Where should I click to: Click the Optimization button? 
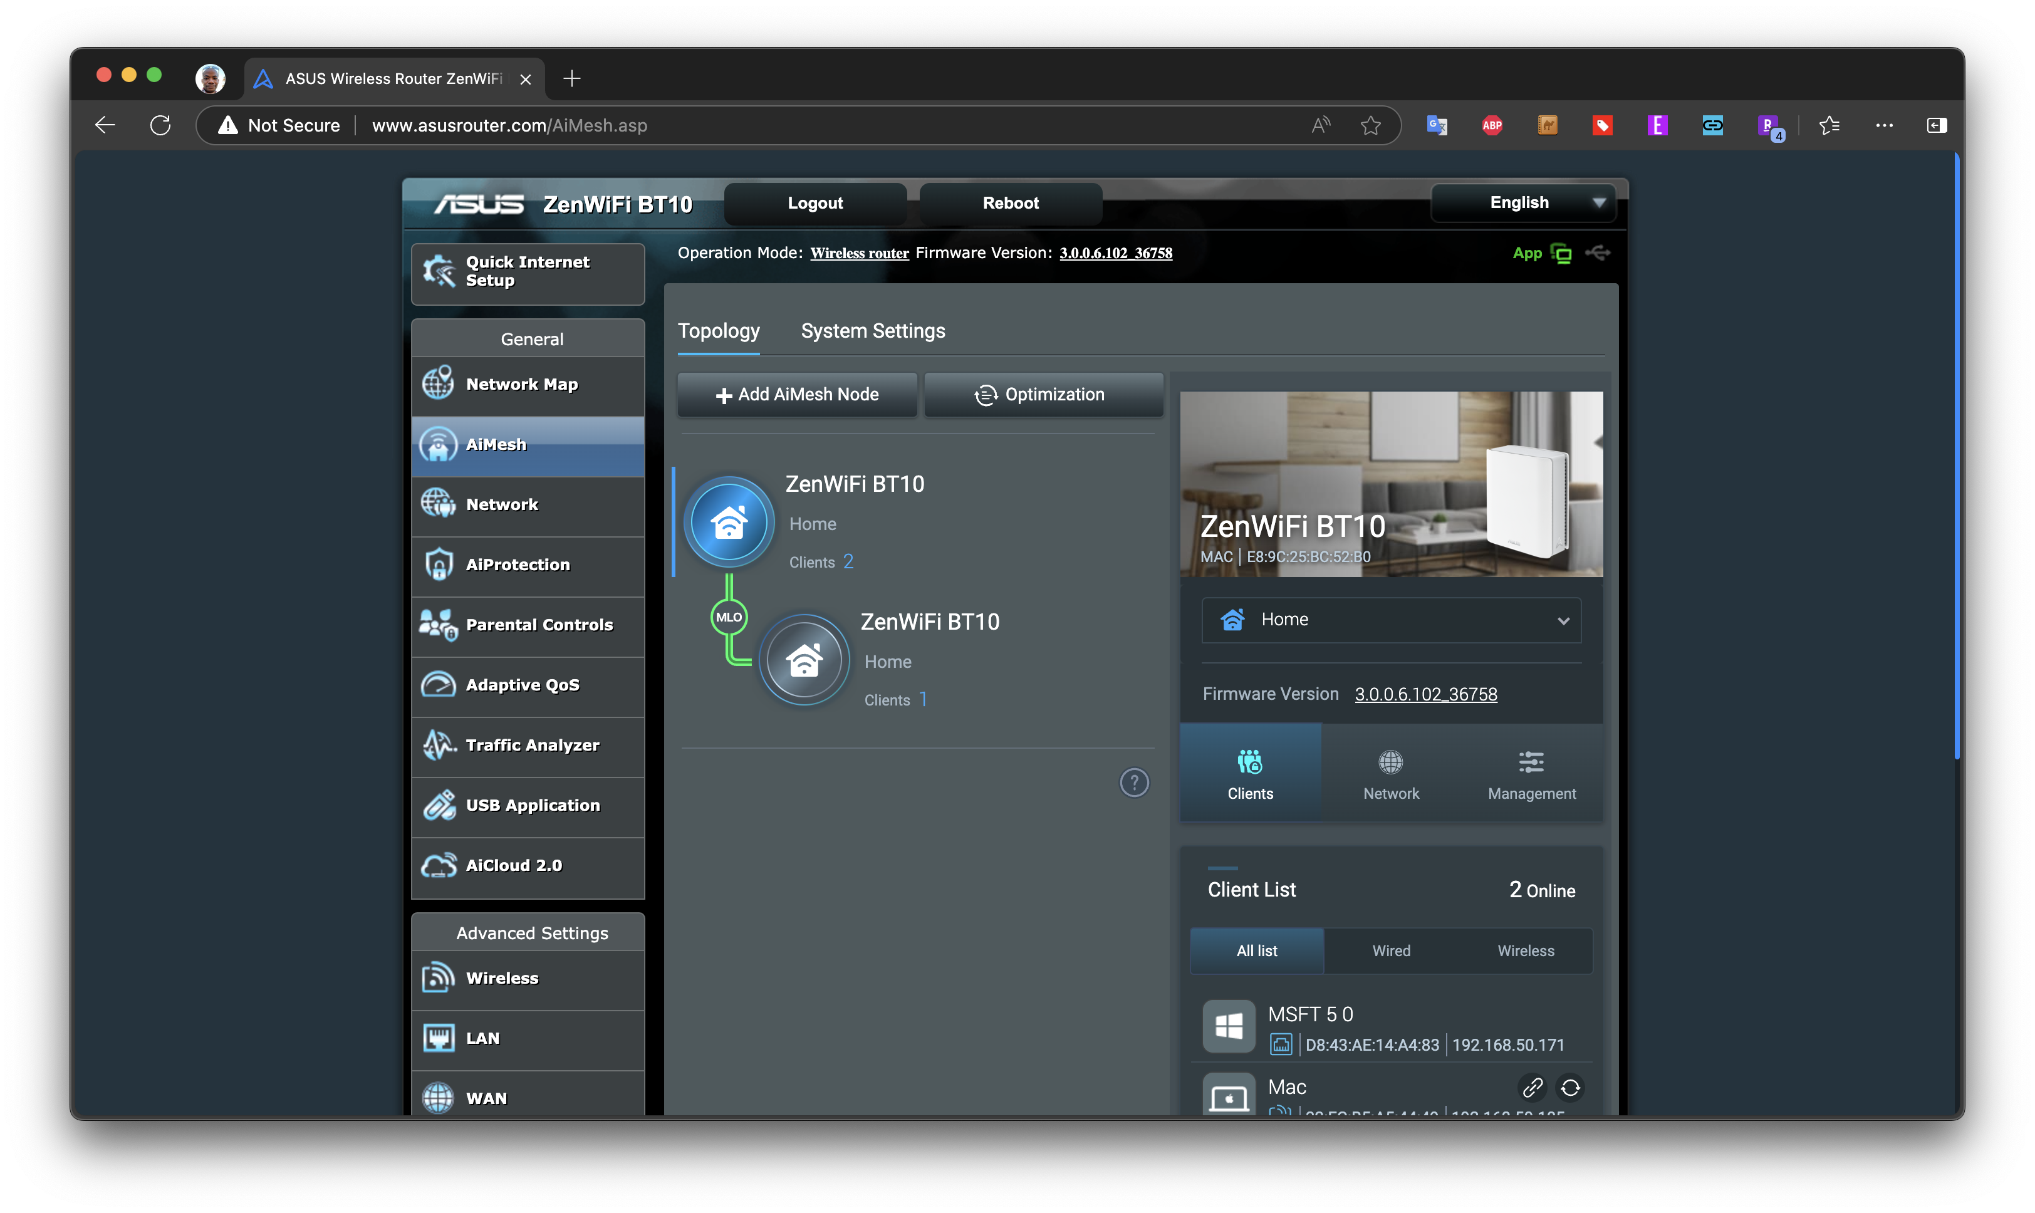(x=1043, y=395)
